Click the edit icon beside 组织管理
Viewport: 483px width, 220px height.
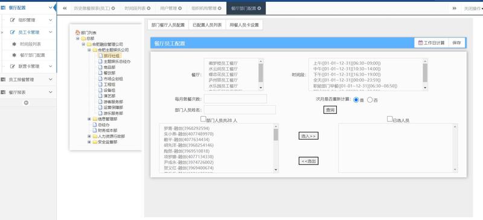click(12, 20)
